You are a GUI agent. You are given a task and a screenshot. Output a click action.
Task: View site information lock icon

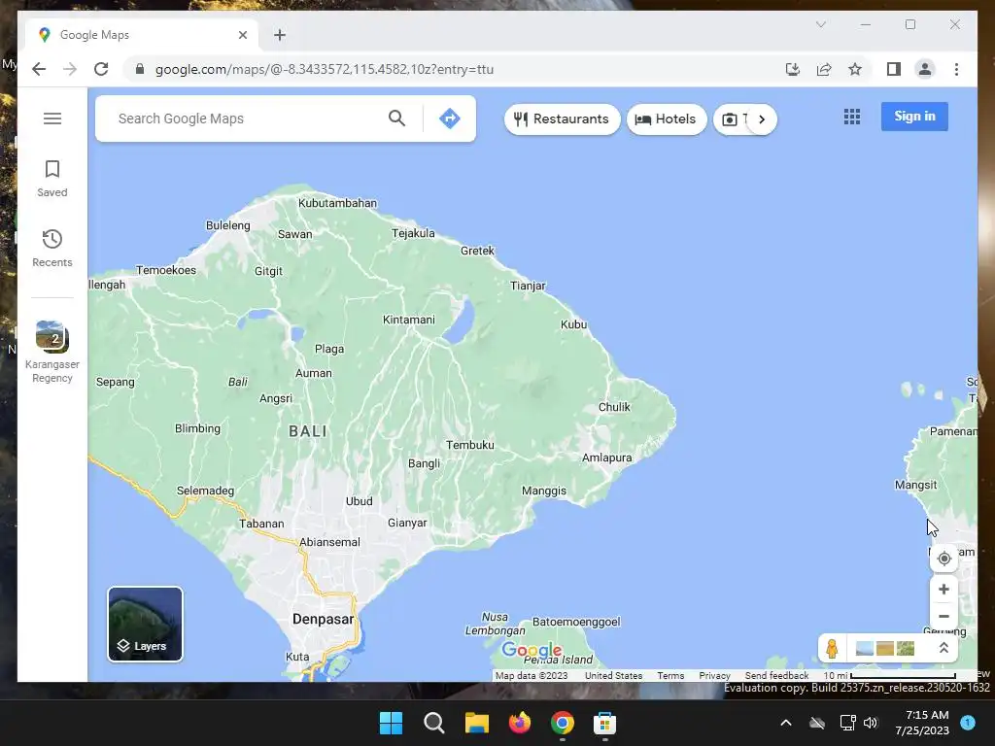coord(140,69)
